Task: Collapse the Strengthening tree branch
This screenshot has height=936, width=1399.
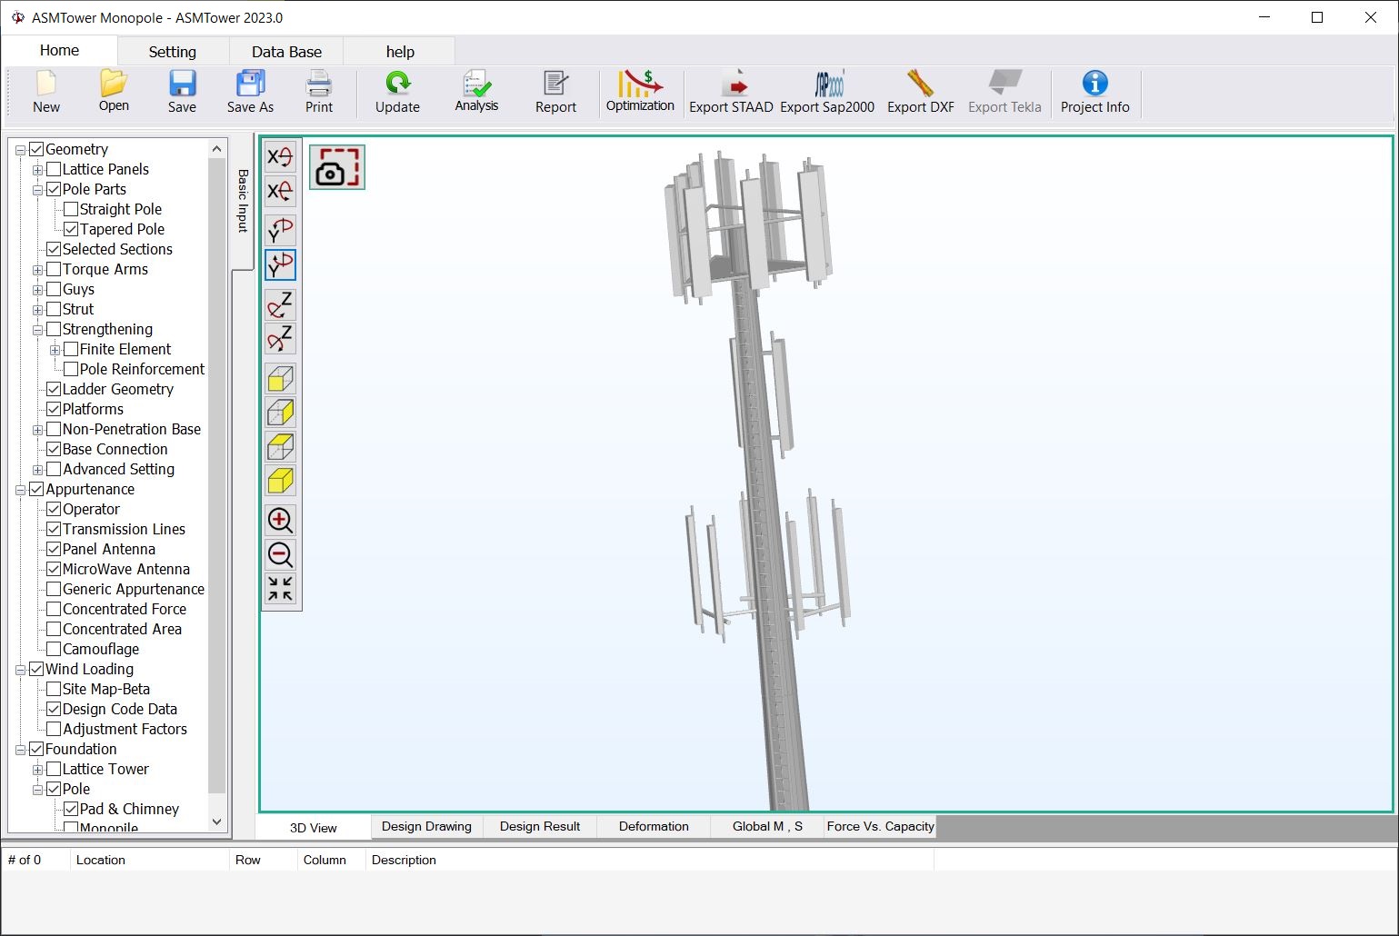Action: (37, 329)
